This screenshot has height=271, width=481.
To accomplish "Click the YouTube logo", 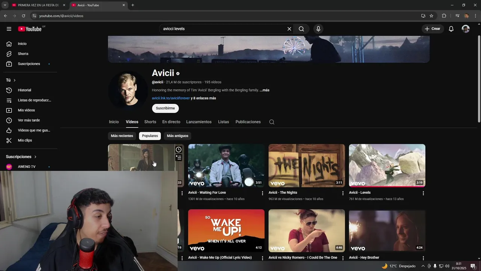I will [30, 29].
